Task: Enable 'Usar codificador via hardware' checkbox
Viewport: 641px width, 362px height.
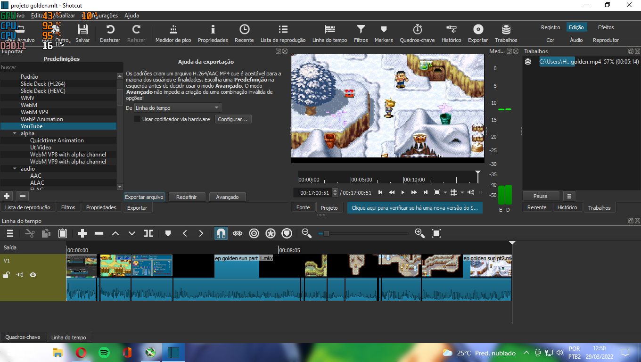Action: pos(137,119)
